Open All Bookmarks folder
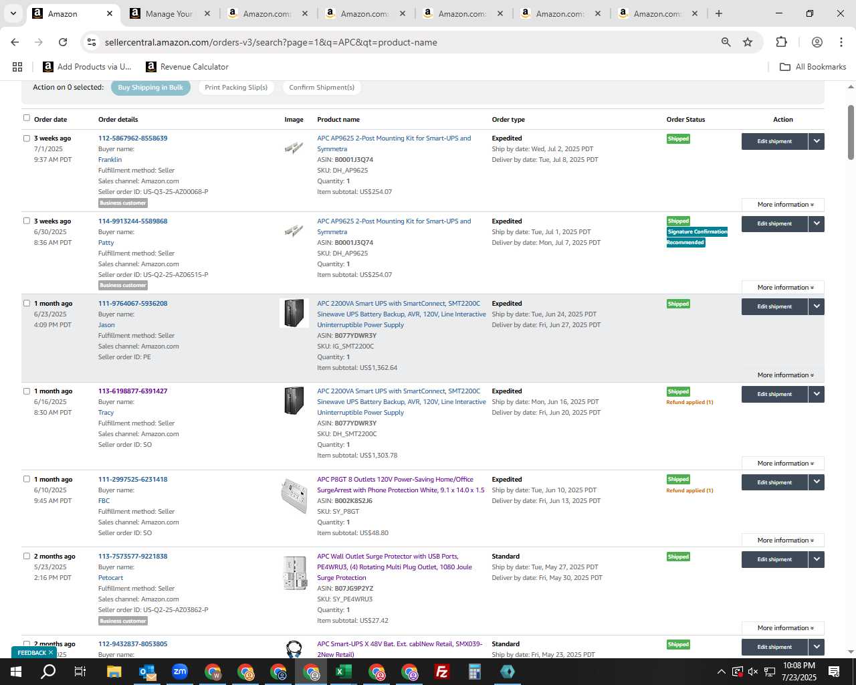 [813, 67]
